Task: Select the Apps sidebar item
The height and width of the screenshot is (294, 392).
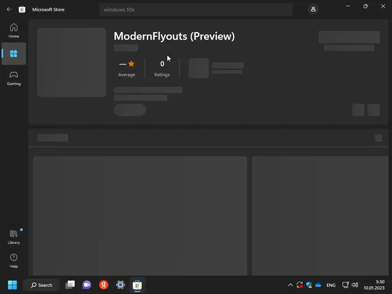Action: [x=14, y=54]
